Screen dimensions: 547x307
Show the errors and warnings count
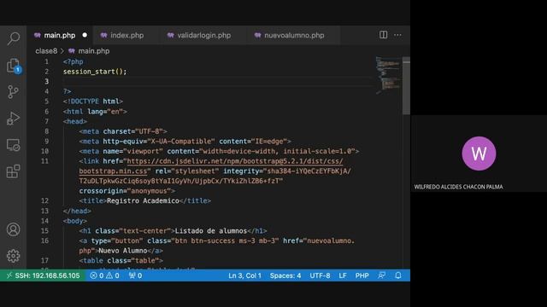pyautogui.click(x=104, y=275)
